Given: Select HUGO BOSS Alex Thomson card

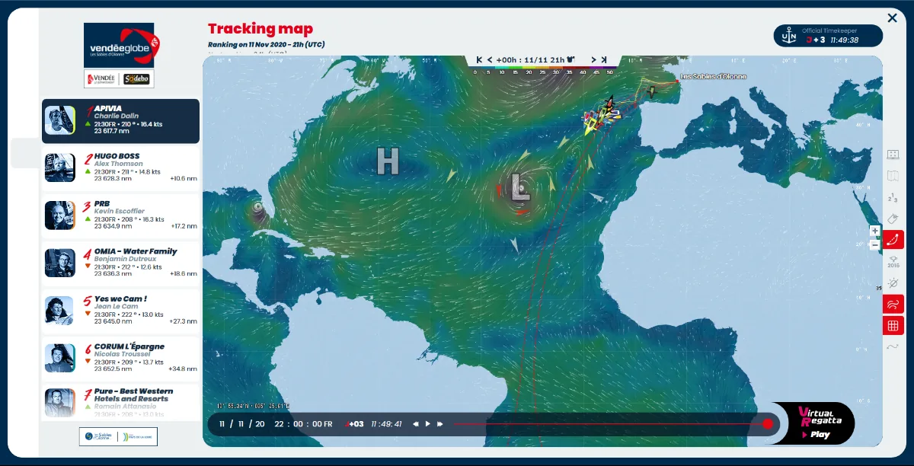Looking at the screenshot, I should click(120, 168).
